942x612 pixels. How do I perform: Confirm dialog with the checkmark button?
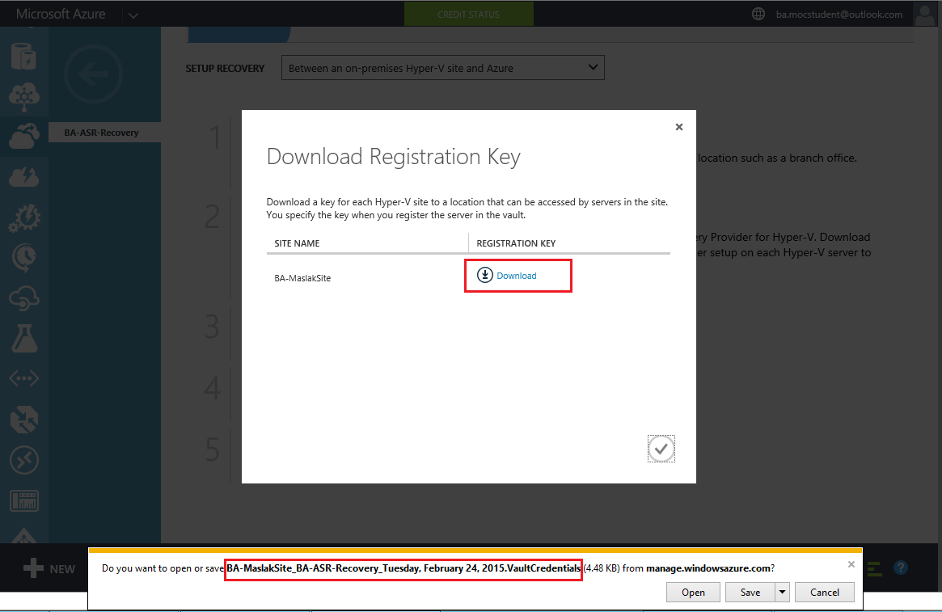661,449
